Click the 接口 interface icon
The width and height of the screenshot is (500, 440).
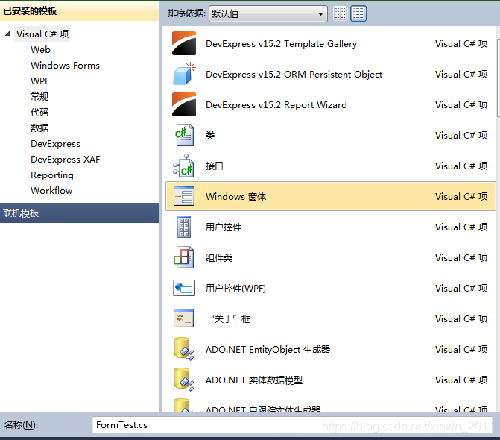(183, 166)
